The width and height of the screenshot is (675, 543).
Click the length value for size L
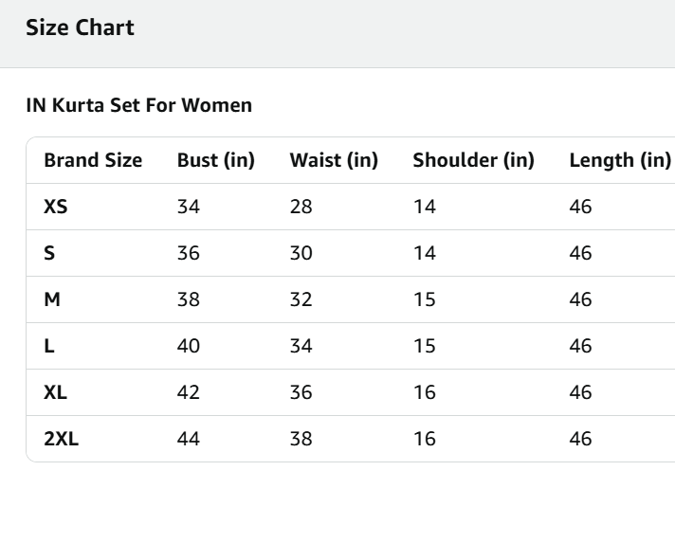coord(580,346)
